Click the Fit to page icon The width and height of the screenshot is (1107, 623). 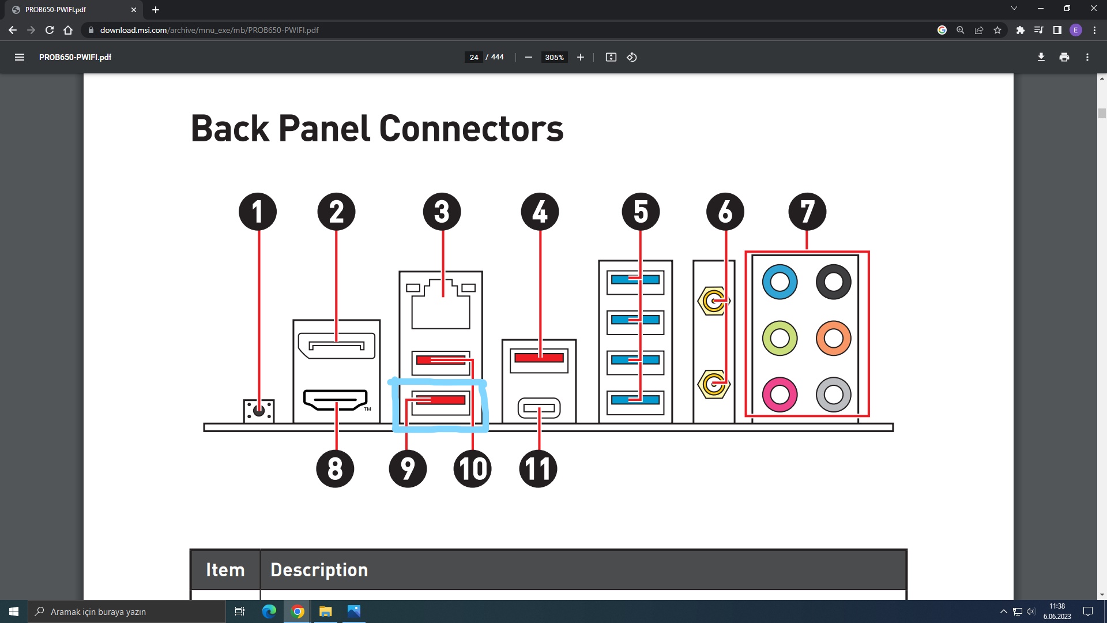click(x=611, y=57)
